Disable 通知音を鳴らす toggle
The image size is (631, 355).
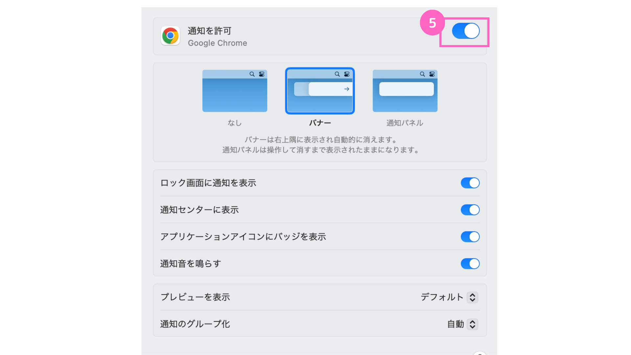pyautogui.click(x=470, y=264)
